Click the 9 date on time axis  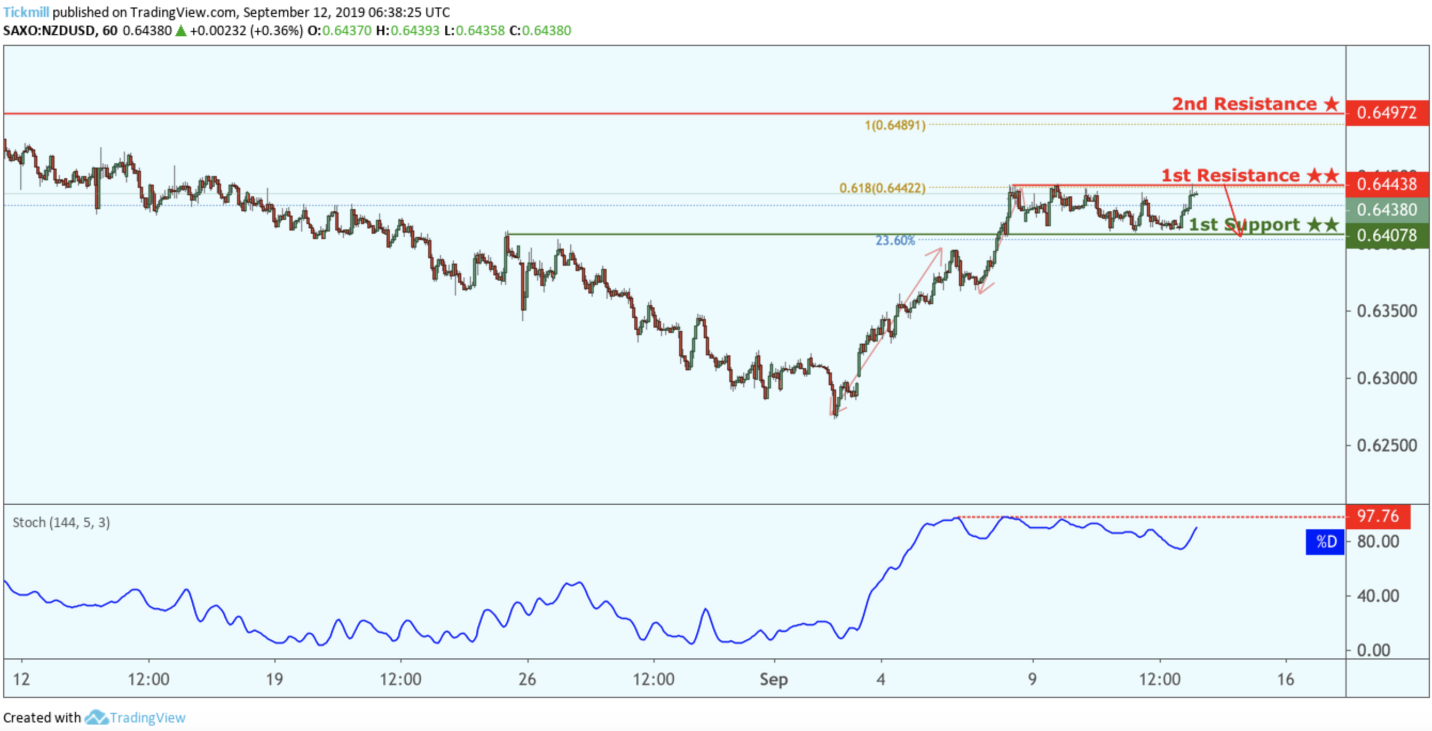[1032, 679]
